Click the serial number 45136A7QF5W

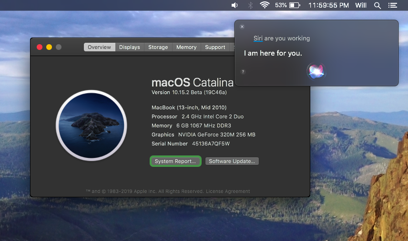[x=211, y=144]
